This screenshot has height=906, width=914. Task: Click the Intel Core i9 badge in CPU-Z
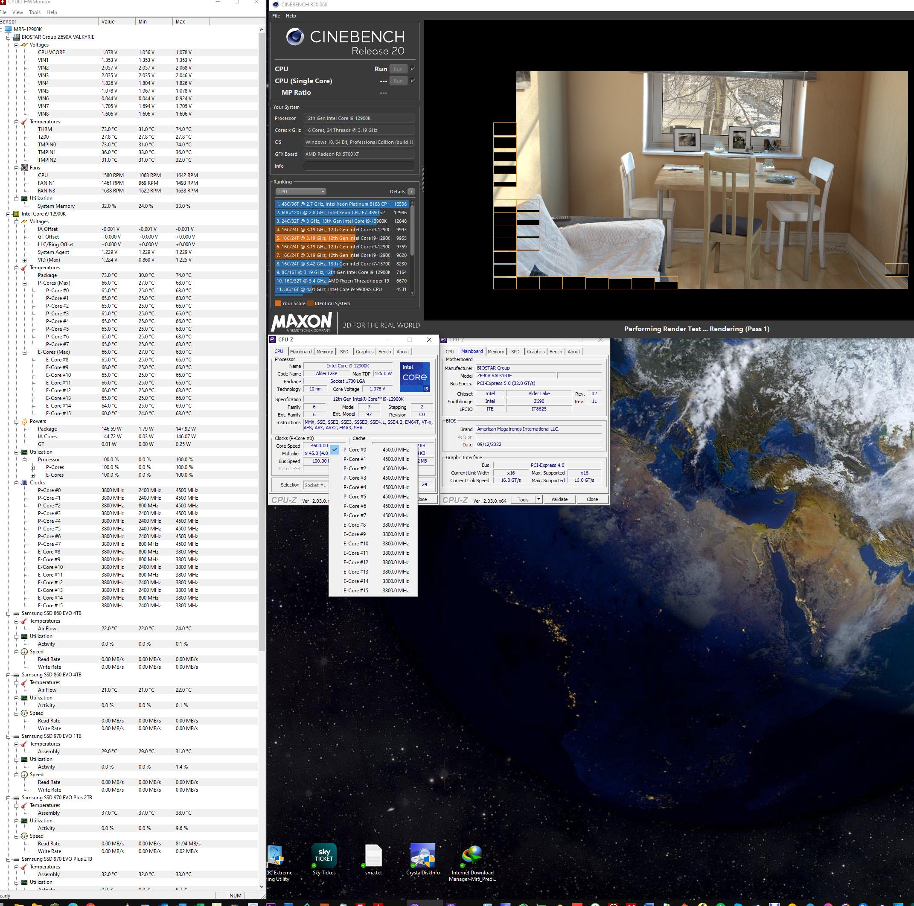(414, 377)
